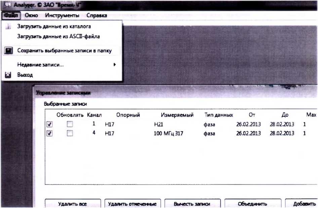Click the Удалить все button

click(73, 204)
